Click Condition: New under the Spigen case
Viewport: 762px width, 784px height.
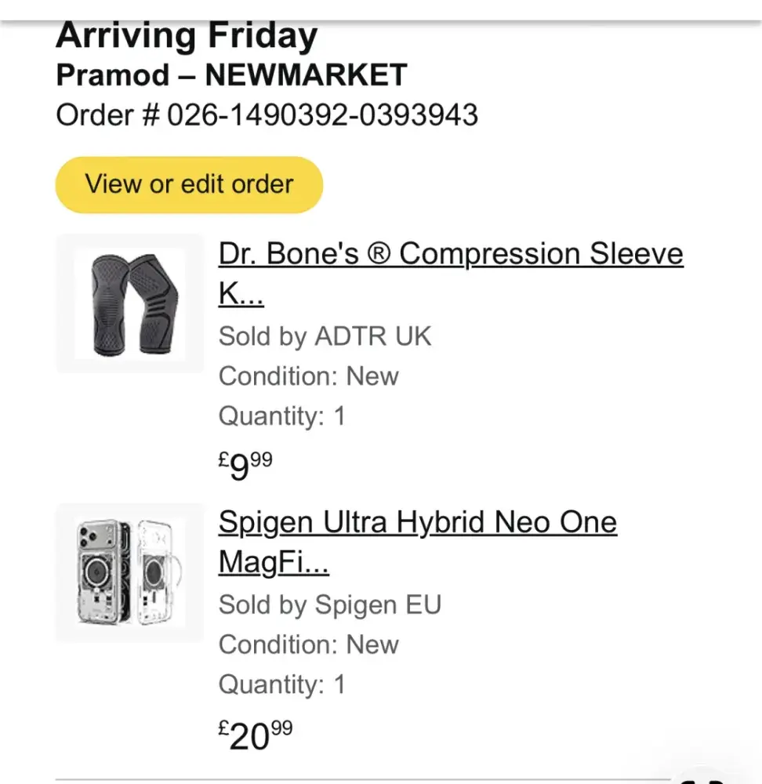click(308, 644)
